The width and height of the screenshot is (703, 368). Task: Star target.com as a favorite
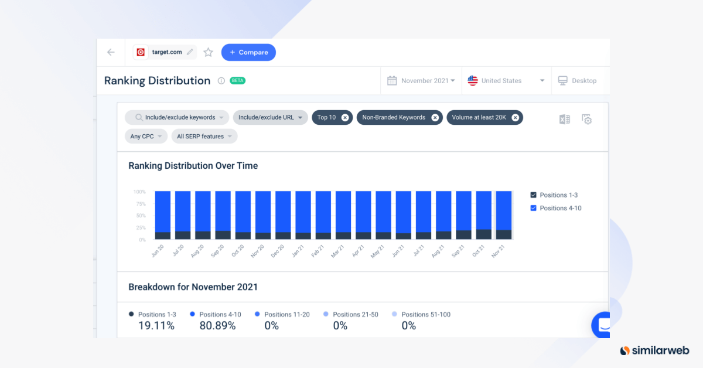pyautogui.click(x=208, y=52)
